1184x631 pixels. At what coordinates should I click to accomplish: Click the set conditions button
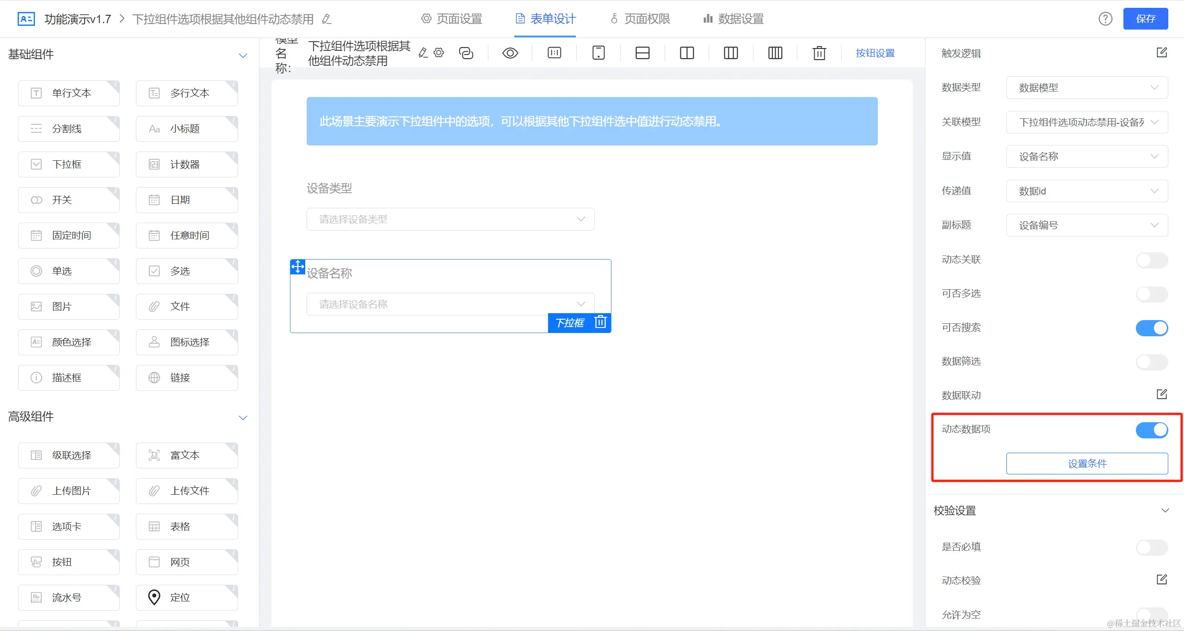pyautogui.click(x=1086, y=463)
